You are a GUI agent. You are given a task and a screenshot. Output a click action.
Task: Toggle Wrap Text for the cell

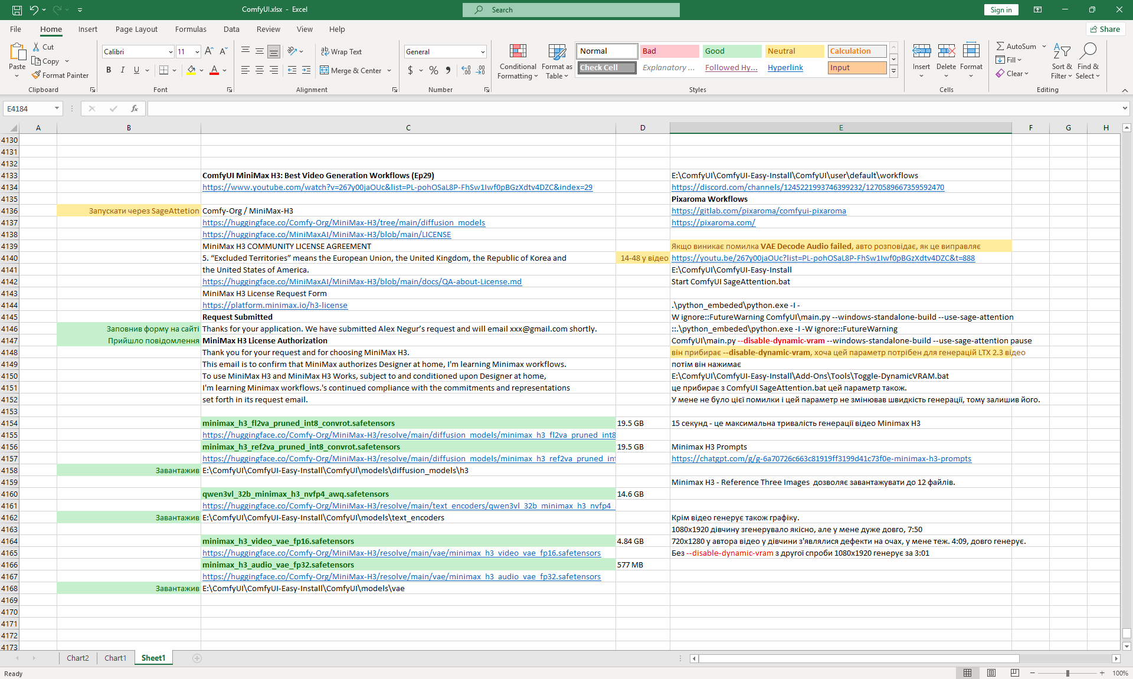(341, 52)
